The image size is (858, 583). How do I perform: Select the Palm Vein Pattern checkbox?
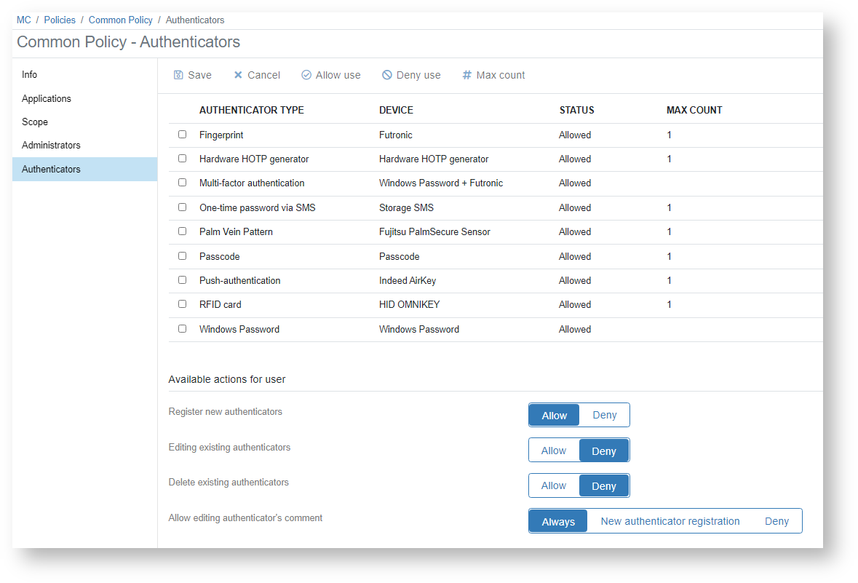pos(183,231)
